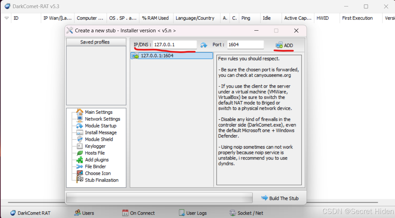Image resolution: width=395 pixels, height=218 pixels.
Task: Open the User Logs tab
Action: 193,213
